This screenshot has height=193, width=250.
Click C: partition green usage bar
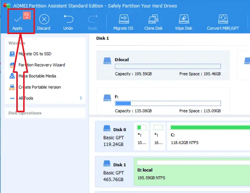[210, 127]
